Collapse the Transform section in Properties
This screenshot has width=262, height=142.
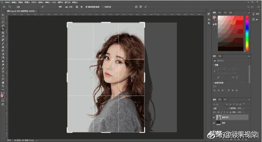pyautogui.click(x=214, y=65)
